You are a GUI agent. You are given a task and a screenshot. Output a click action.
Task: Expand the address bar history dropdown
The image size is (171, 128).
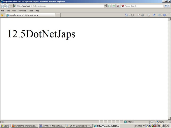[105, 6]
